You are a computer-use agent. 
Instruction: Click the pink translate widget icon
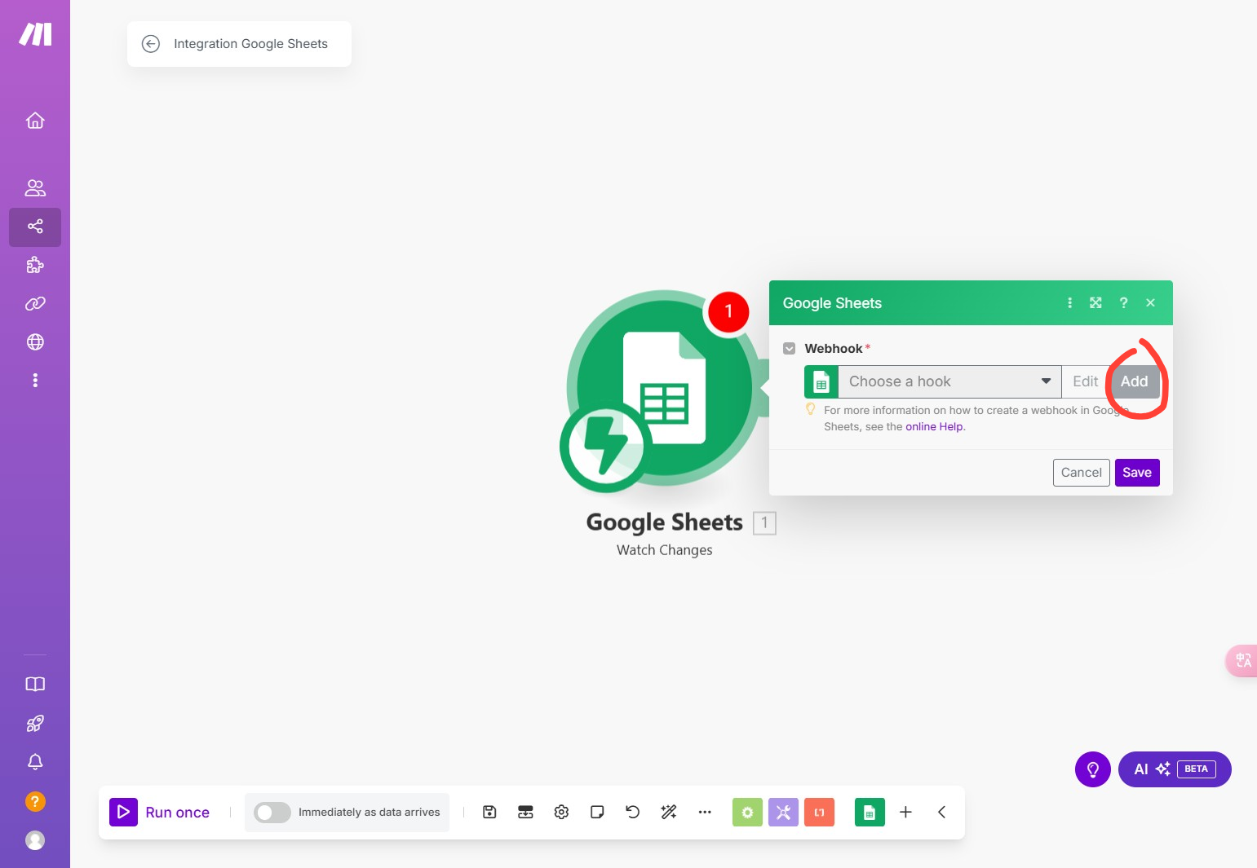1242,660
